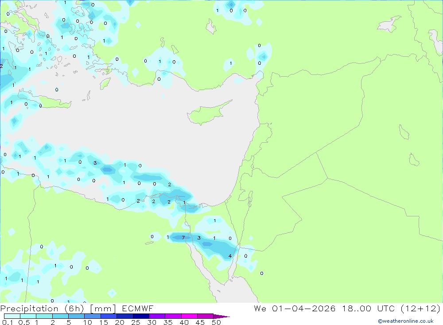This screenshot has height=325, width=443.
Task: Click the 10–15 mm legend color swatch
Action: coord(93,316)
